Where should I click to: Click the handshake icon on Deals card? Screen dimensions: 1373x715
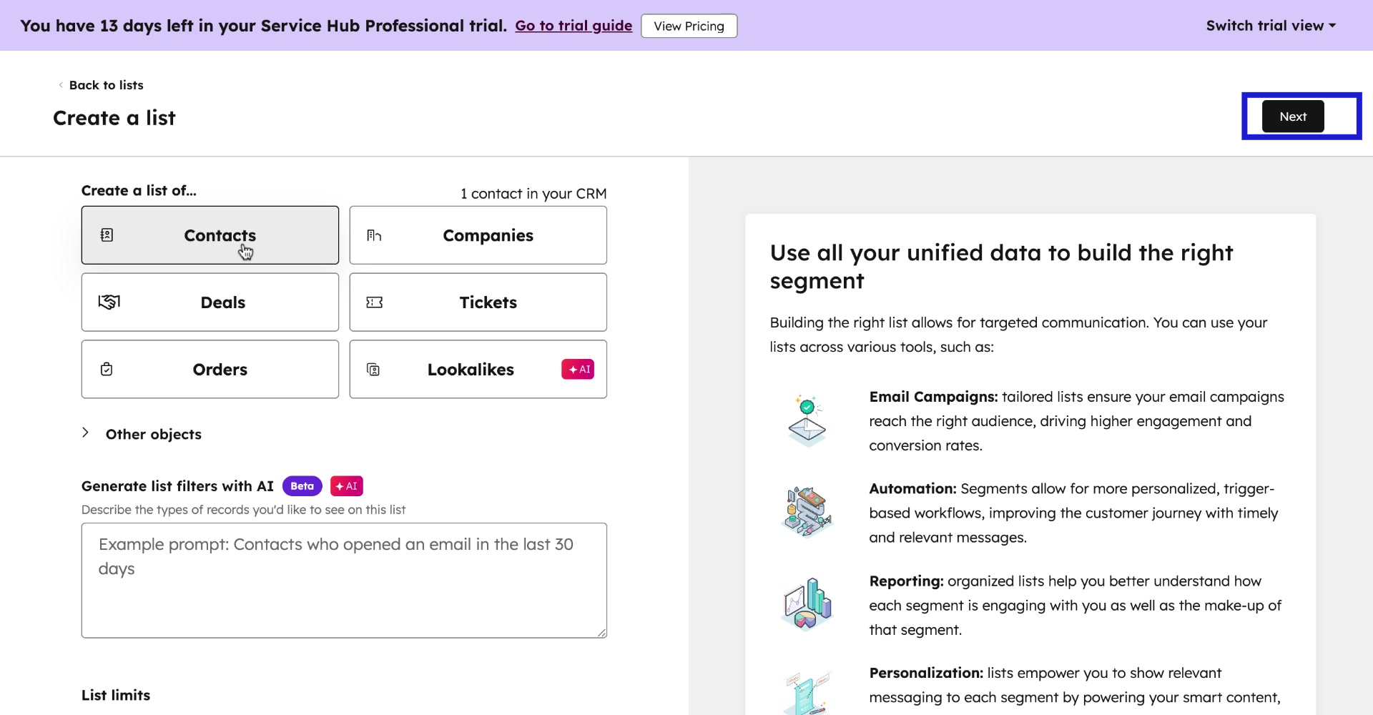(109, 302)
